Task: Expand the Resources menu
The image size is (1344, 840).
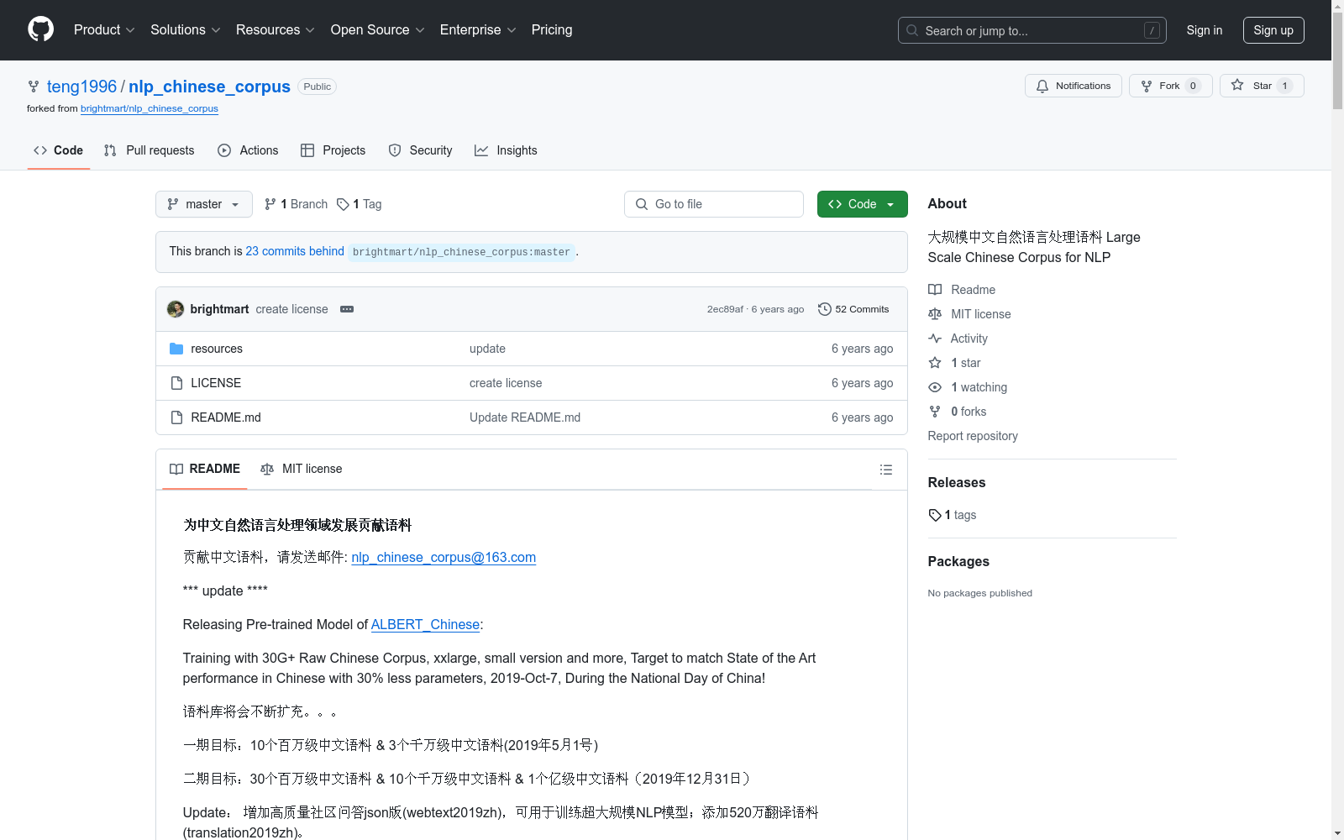Action: (275, 29)
